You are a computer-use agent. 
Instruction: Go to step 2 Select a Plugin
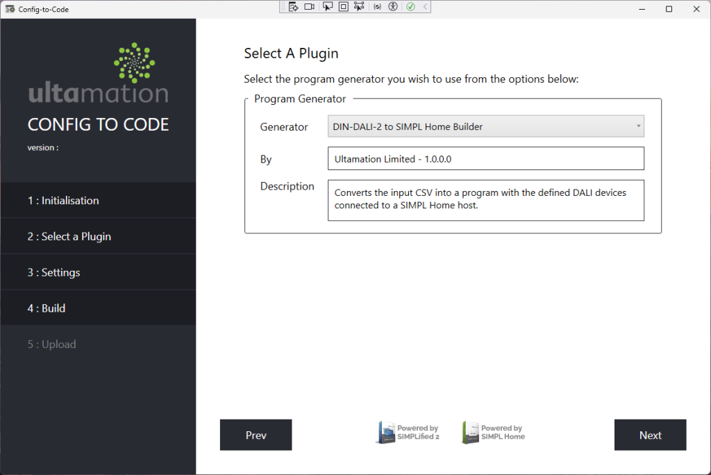tap(99, 236)
